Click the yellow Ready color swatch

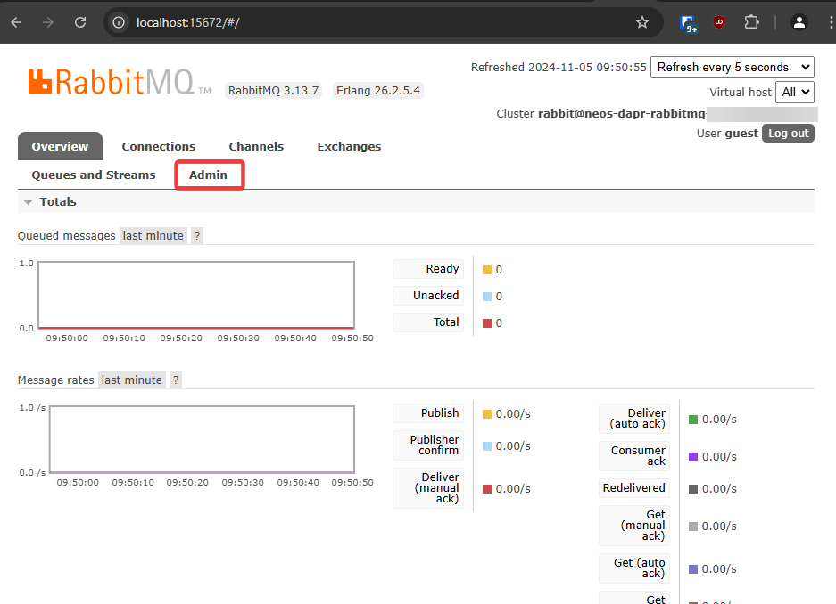487,270
